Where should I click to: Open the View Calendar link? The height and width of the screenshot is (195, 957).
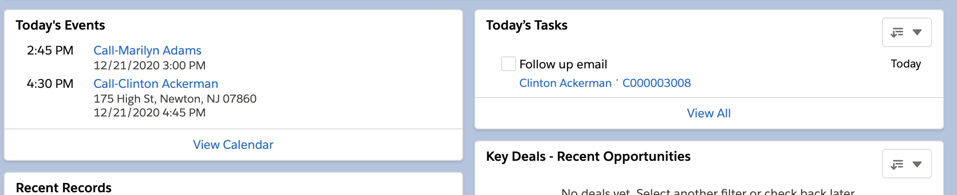233,145
